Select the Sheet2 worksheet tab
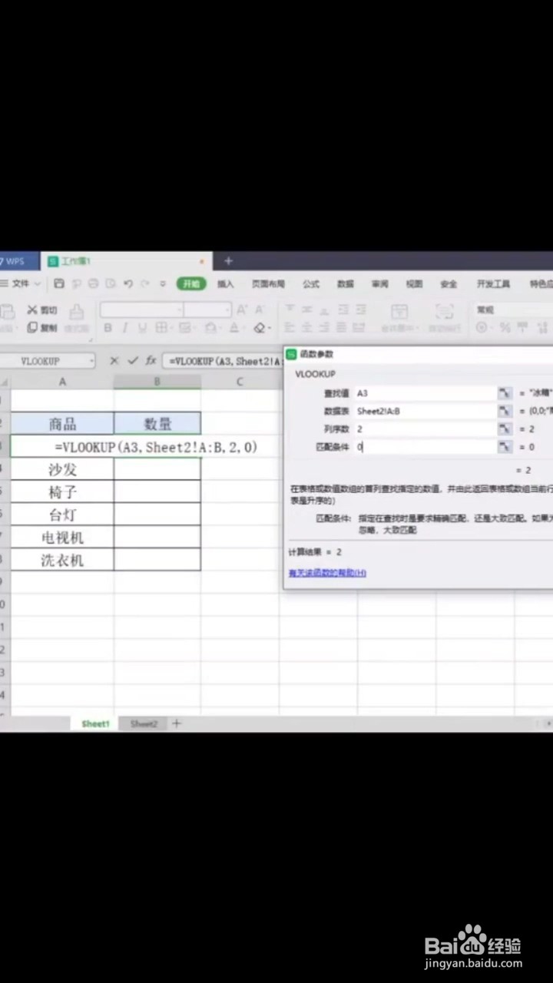553x983 pixels. [144, 723]
